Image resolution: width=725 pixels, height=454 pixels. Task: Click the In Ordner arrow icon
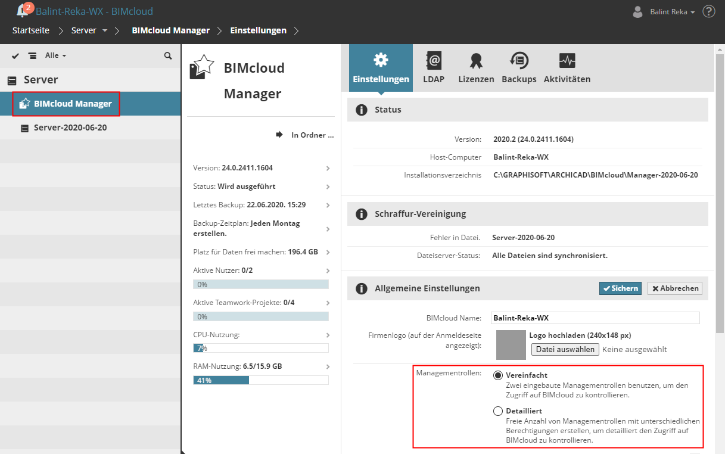pos(279,135)
